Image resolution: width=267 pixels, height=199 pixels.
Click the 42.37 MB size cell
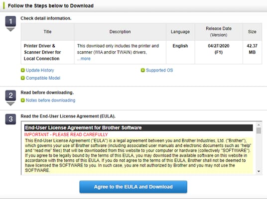click(252, 52)
